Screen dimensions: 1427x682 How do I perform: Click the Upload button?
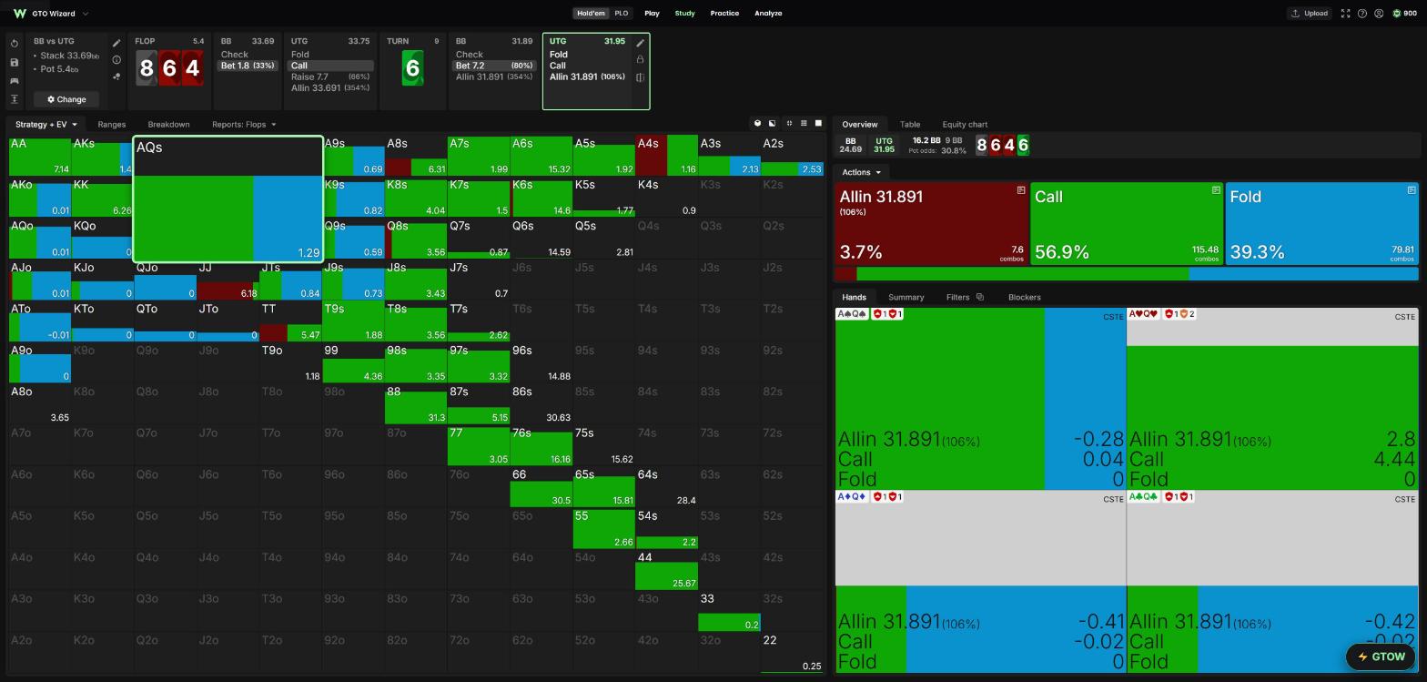click(1309, 14)
